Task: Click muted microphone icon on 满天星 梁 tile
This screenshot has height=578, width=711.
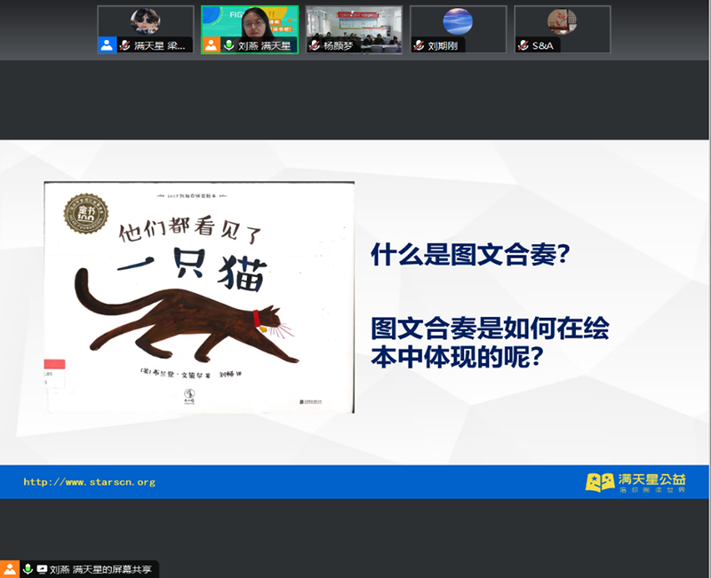Action: coord(124,46)
